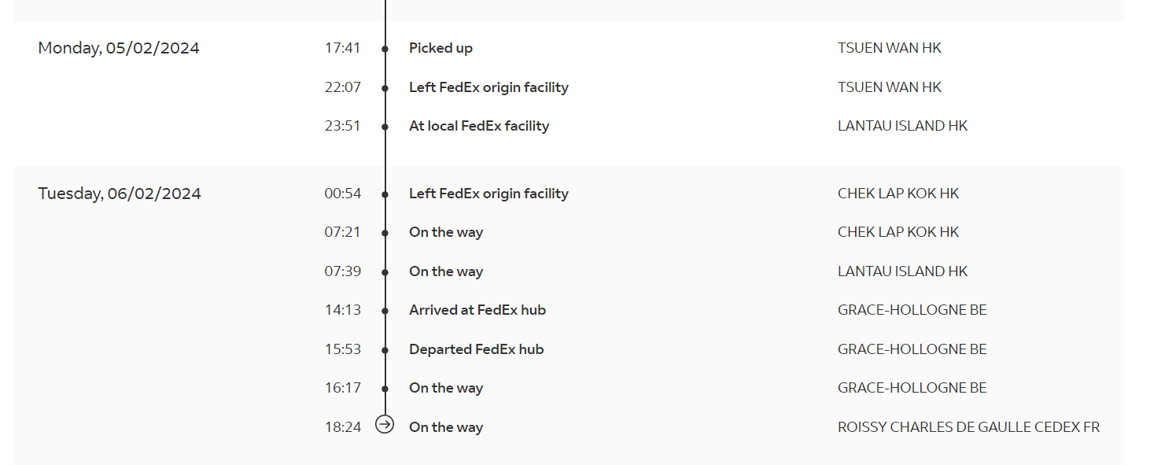Click the 14:13 timestamp

tap(343, 310)
